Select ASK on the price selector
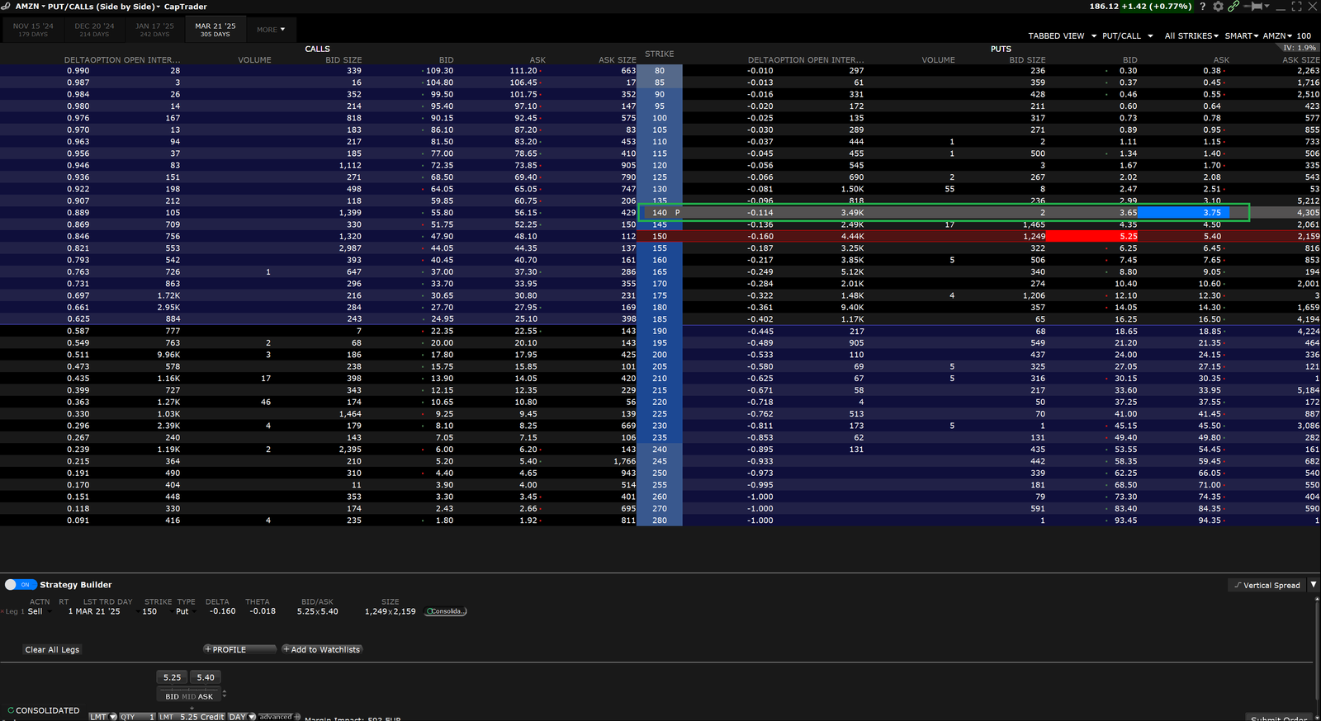This screenshot has width=1321, height=721. [206, 696]
